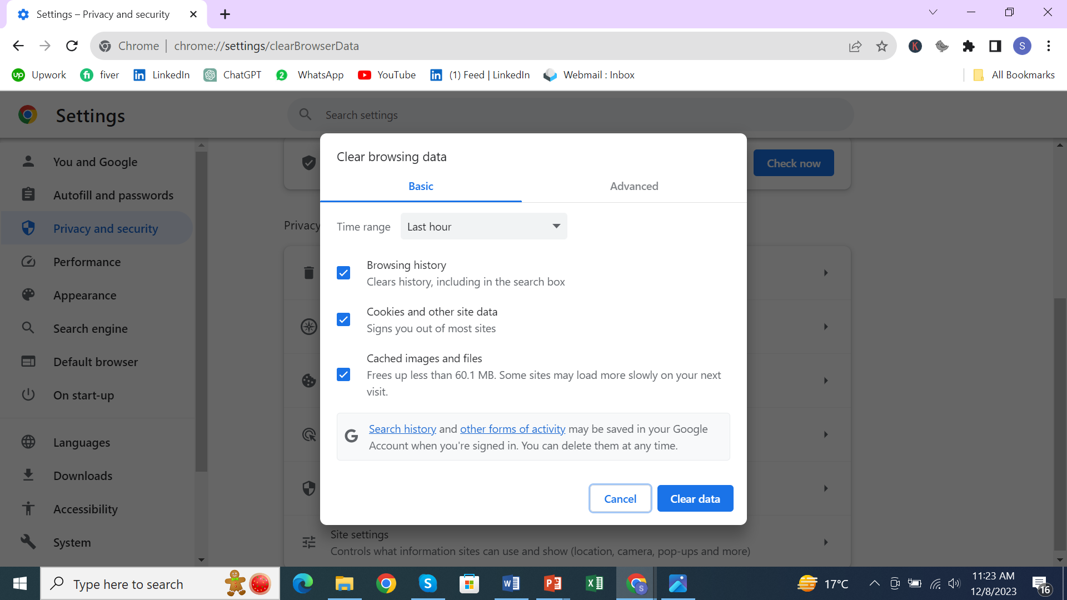
Task: Click the Clear data button
Action: click(x=695, y=498)
